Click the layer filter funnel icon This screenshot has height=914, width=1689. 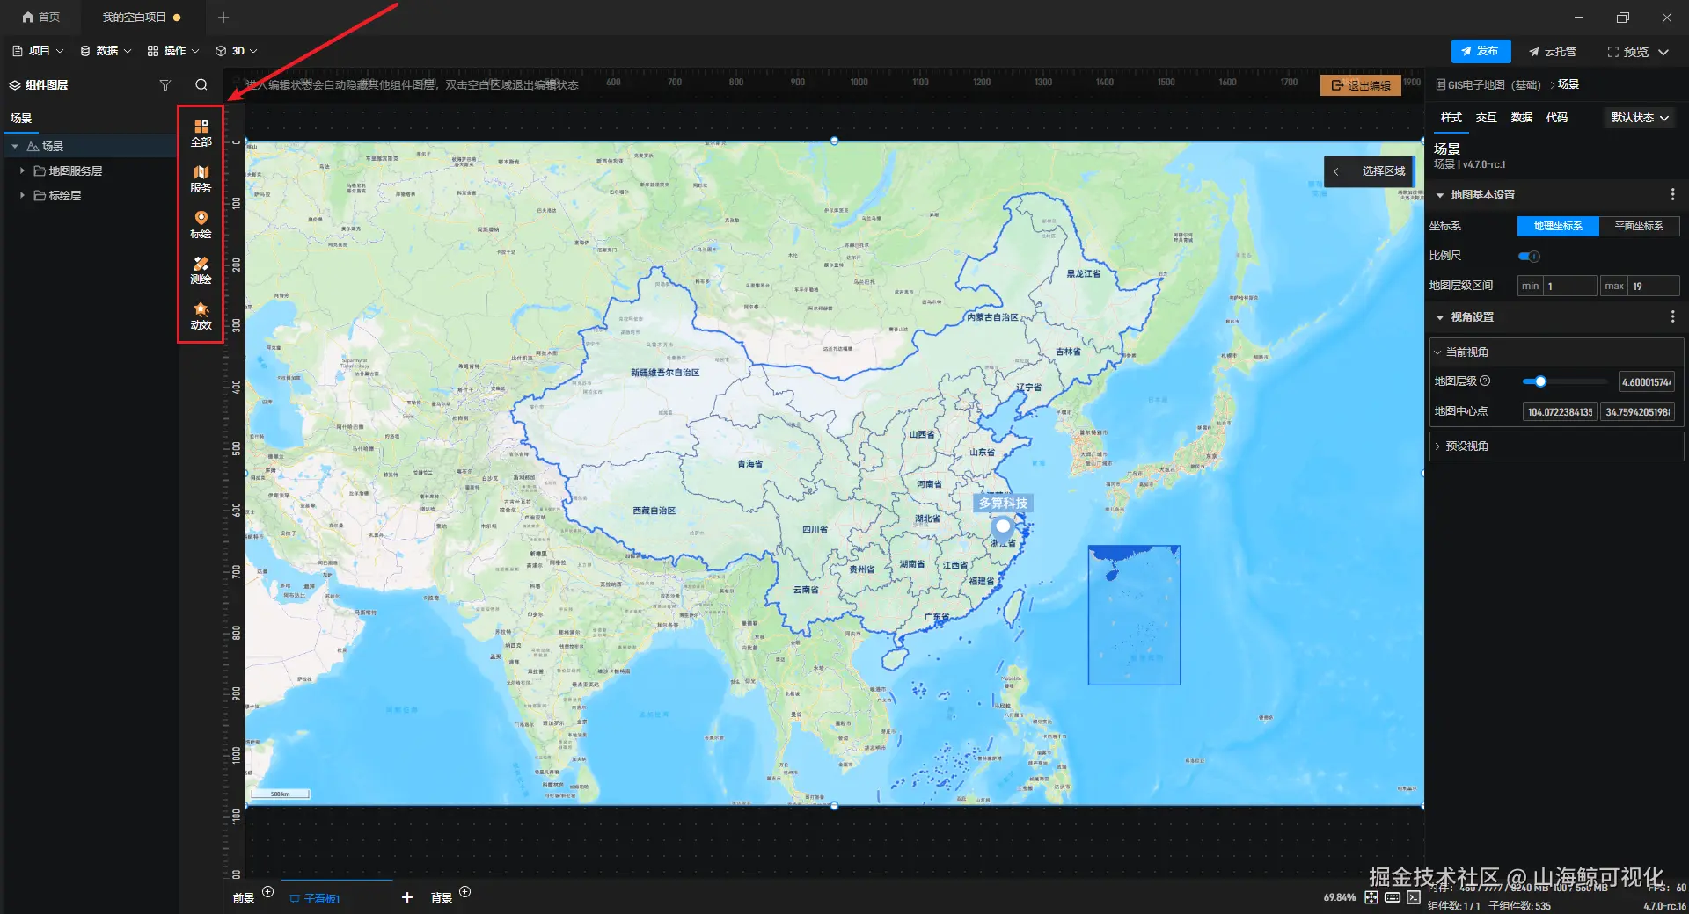point(165,85)
